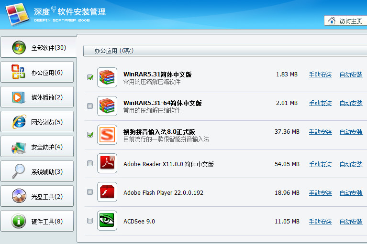Image resolution: width=367 pixels, height=244 pixels.
Task: Click the Adobe Flash Player 22.0.0.192 text
Action: pos(163,193)
